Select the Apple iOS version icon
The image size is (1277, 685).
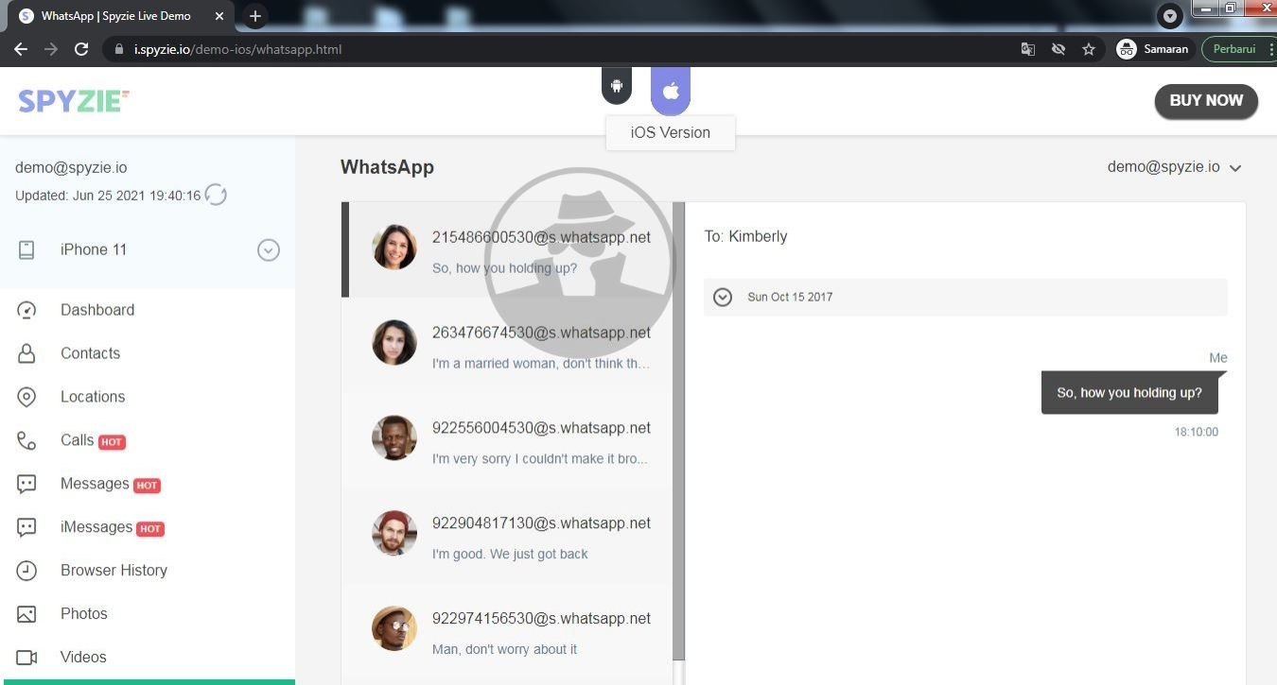[671, 91]
